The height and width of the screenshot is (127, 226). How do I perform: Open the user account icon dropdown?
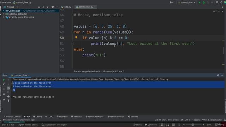(171, 2)
